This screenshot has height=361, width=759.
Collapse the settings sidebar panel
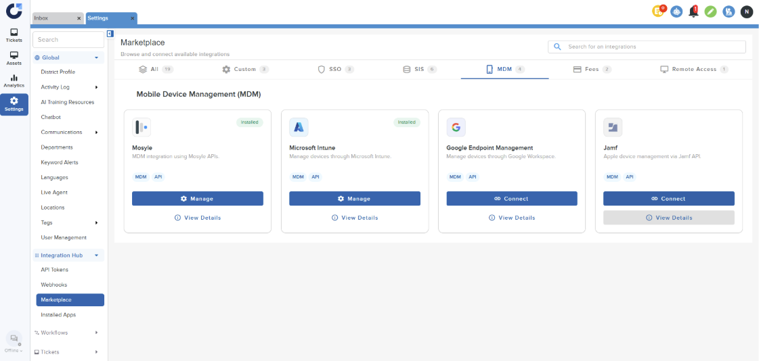(110, 34)
